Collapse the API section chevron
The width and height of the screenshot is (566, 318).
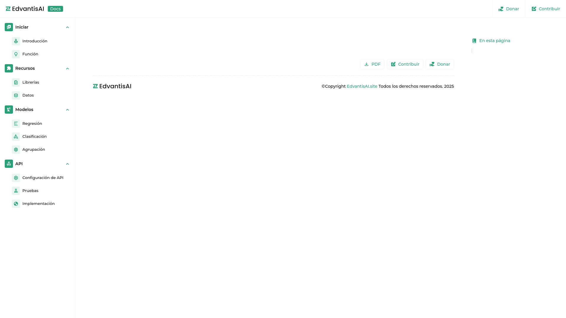[x=68, y=164]
